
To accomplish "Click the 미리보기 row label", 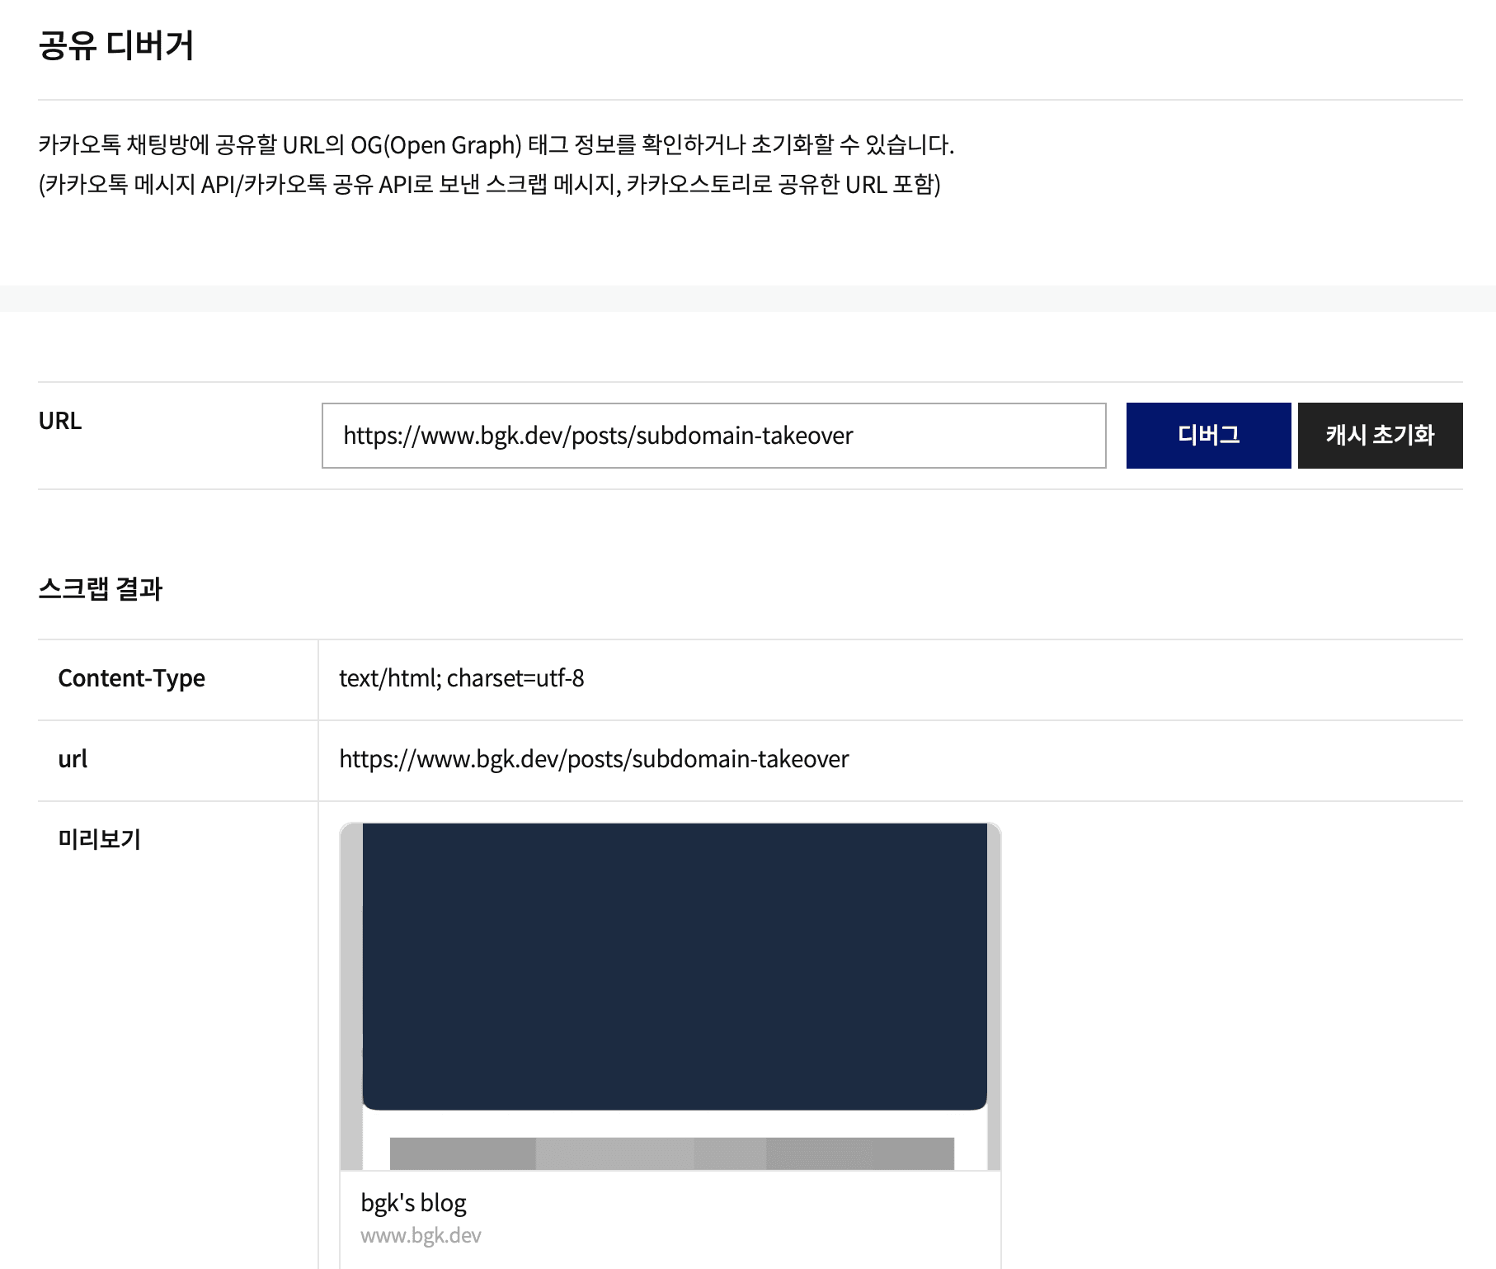I will pos(99,840).
